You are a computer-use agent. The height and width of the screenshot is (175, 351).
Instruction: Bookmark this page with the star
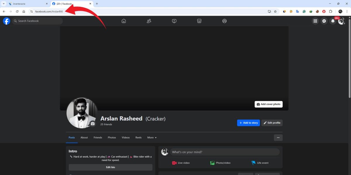tap(275, 12)
